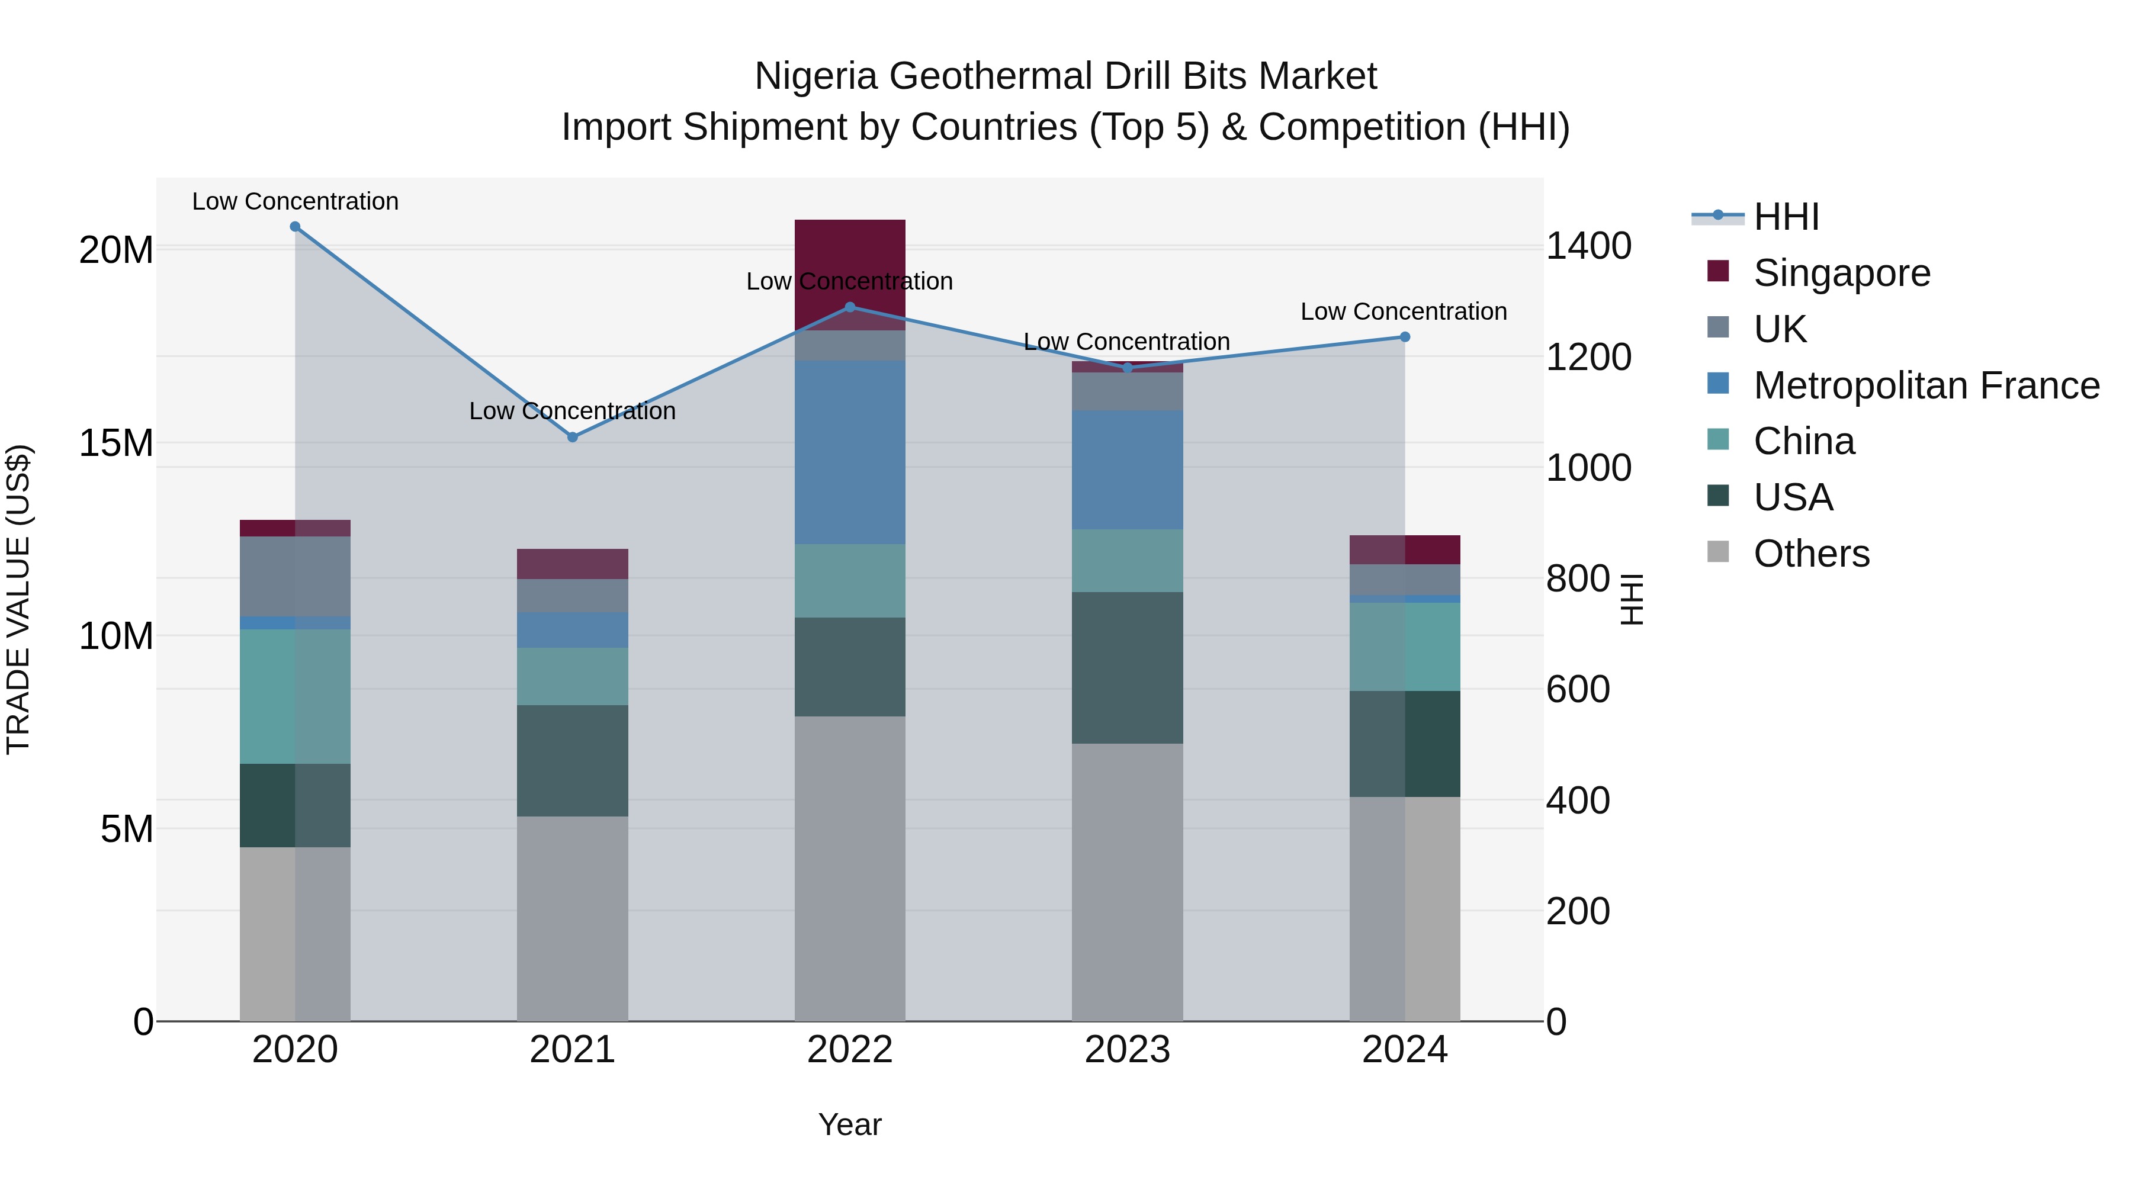The height and width of the screenshot is (1199, 2132).
Task: Click the 2020 x-axis year label
Action: [x=296, y=1050]
